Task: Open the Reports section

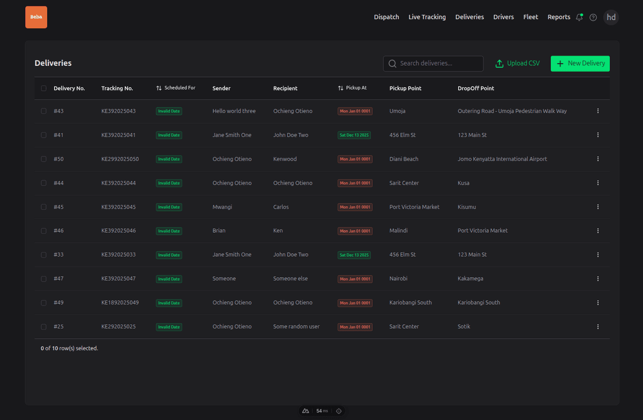Action: [x=558, y=17]
